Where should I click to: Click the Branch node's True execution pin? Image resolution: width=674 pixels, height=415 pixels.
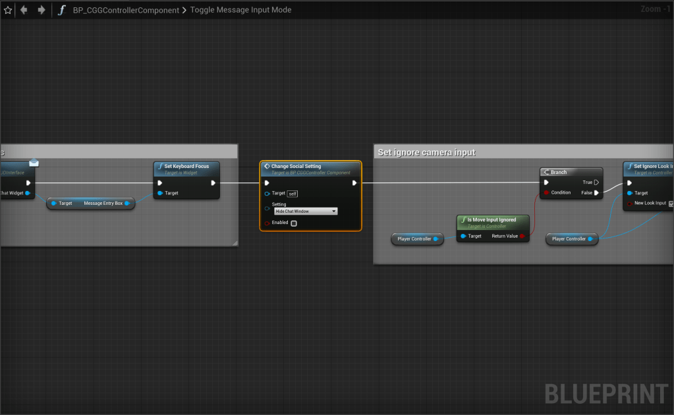pos(596,182)
